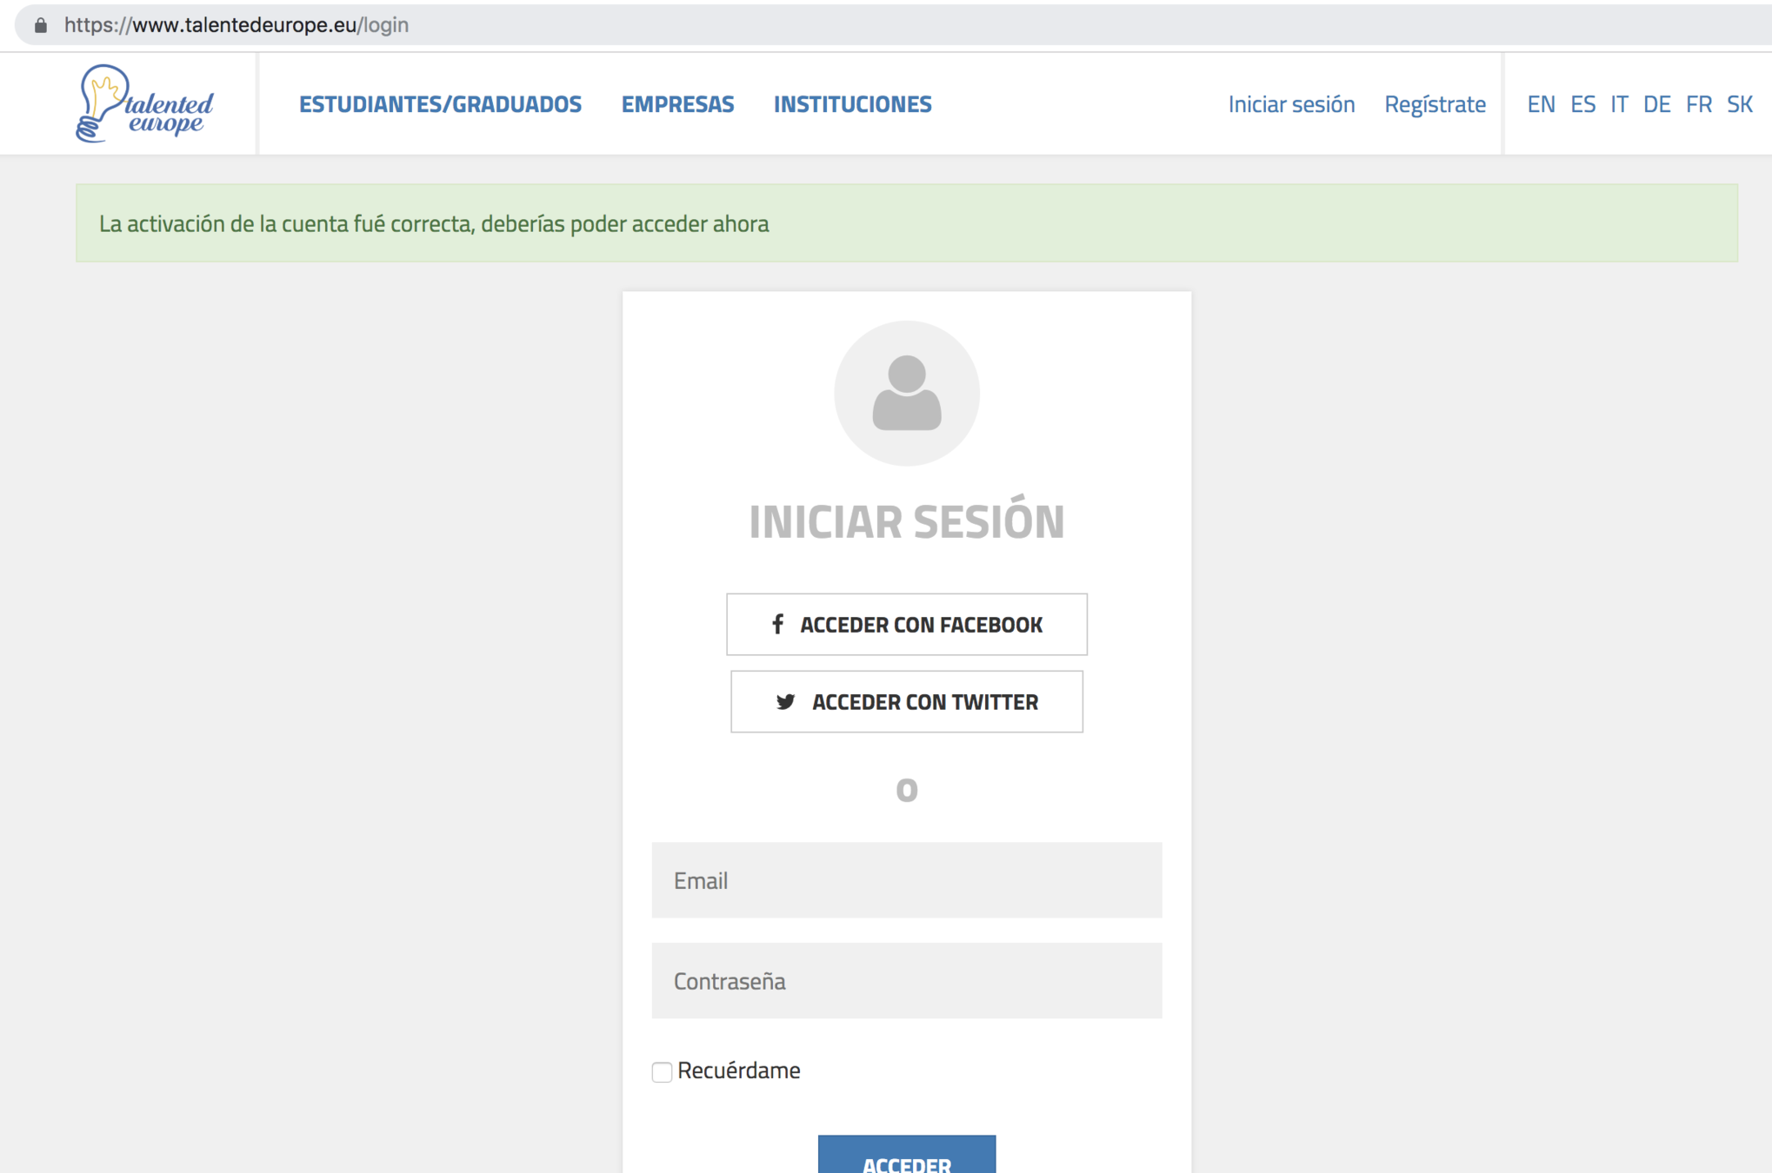Click the padlock icon in address bar
The image size is (1772, 1173).
tap(40, 25)
